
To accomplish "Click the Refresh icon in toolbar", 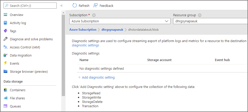I will coord(75,6).
